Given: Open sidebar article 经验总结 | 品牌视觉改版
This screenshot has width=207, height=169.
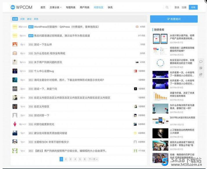Looking at the screenshot, I should [x=182, y=49].
